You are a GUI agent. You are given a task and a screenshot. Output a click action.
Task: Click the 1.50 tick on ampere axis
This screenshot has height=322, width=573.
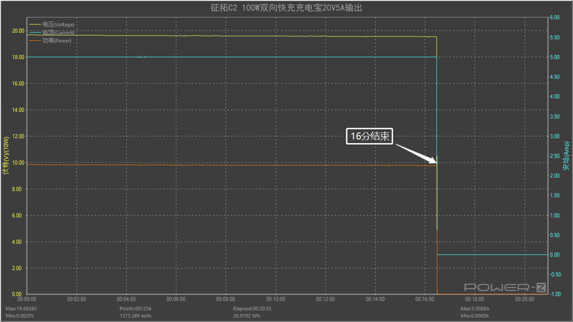(x=555, y=195)
